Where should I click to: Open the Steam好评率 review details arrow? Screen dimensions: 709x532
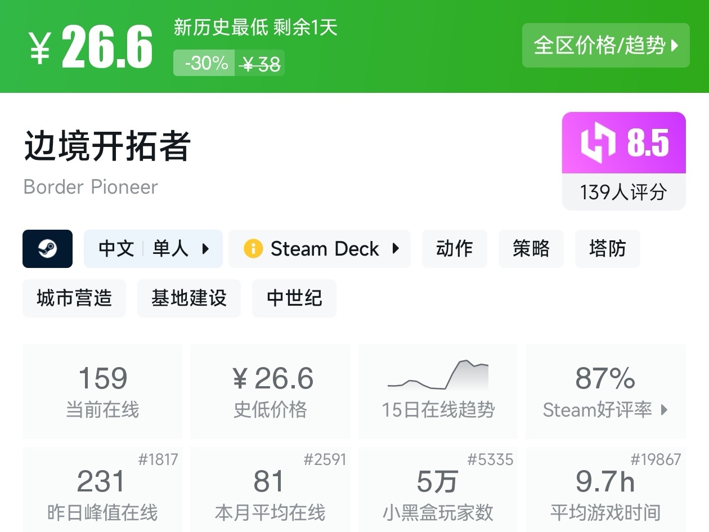click(x=665, y=410)
